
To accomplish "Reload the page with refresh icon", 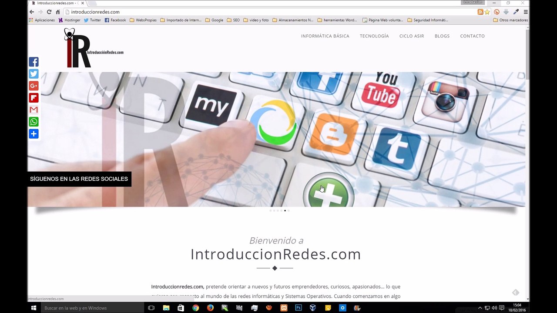I will pyautogui.click(x=49, y=12).
